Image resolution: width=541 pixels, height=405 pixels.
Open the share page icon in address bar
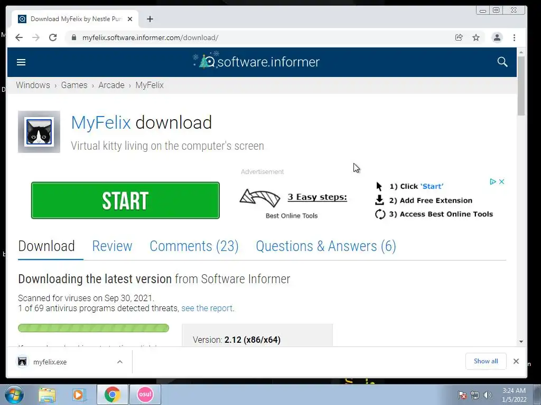click(459, 37)
